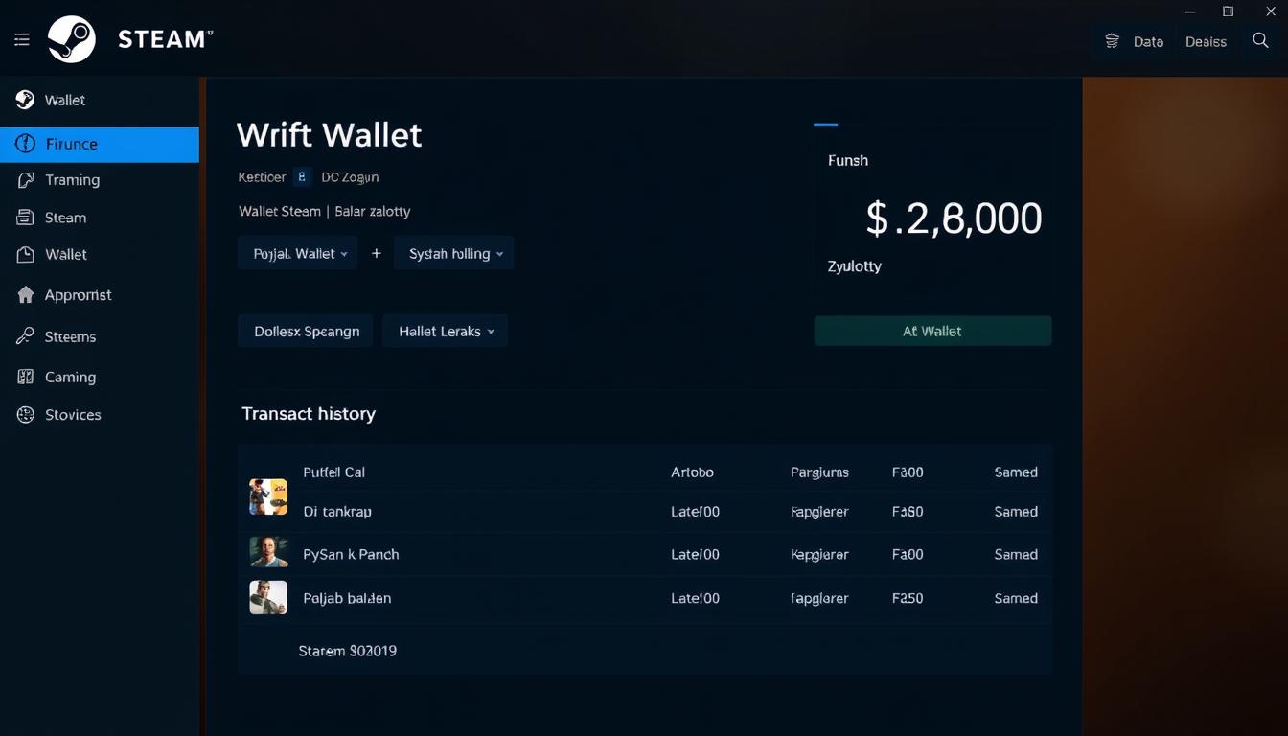Viewport: 1288px width, 736px height.
Task: Click the At Wallet button
Action: point(932,331)
